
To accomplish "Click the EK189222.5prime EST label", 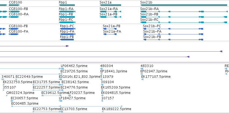I will pyautogui.click(x=117, y=109).
